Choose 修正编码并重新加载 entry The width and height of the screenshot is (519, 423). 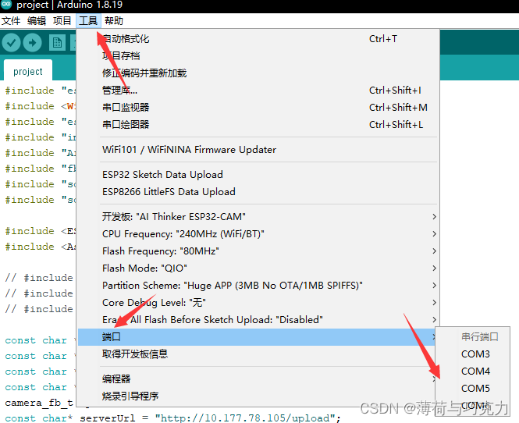[x=258, y=73]
